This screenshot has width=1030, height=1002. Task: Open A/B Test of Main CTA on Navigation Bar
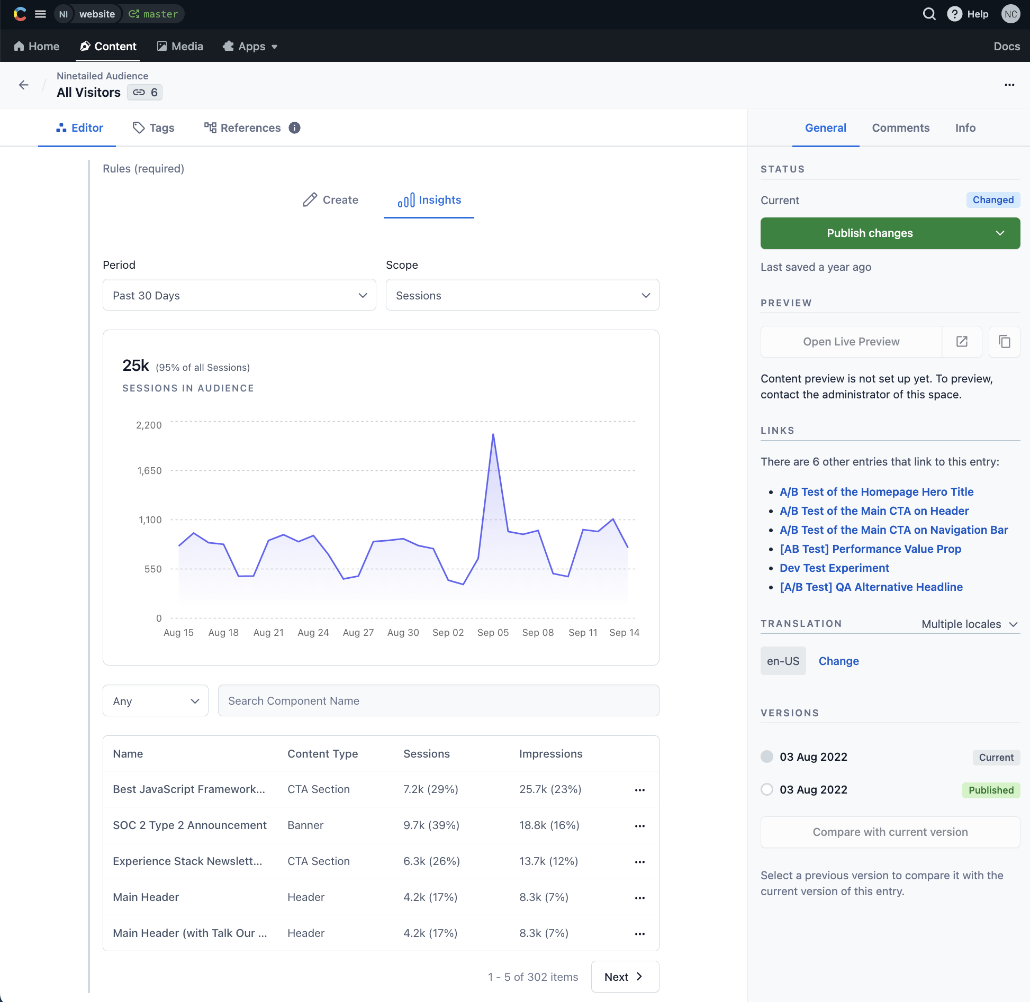894,530
